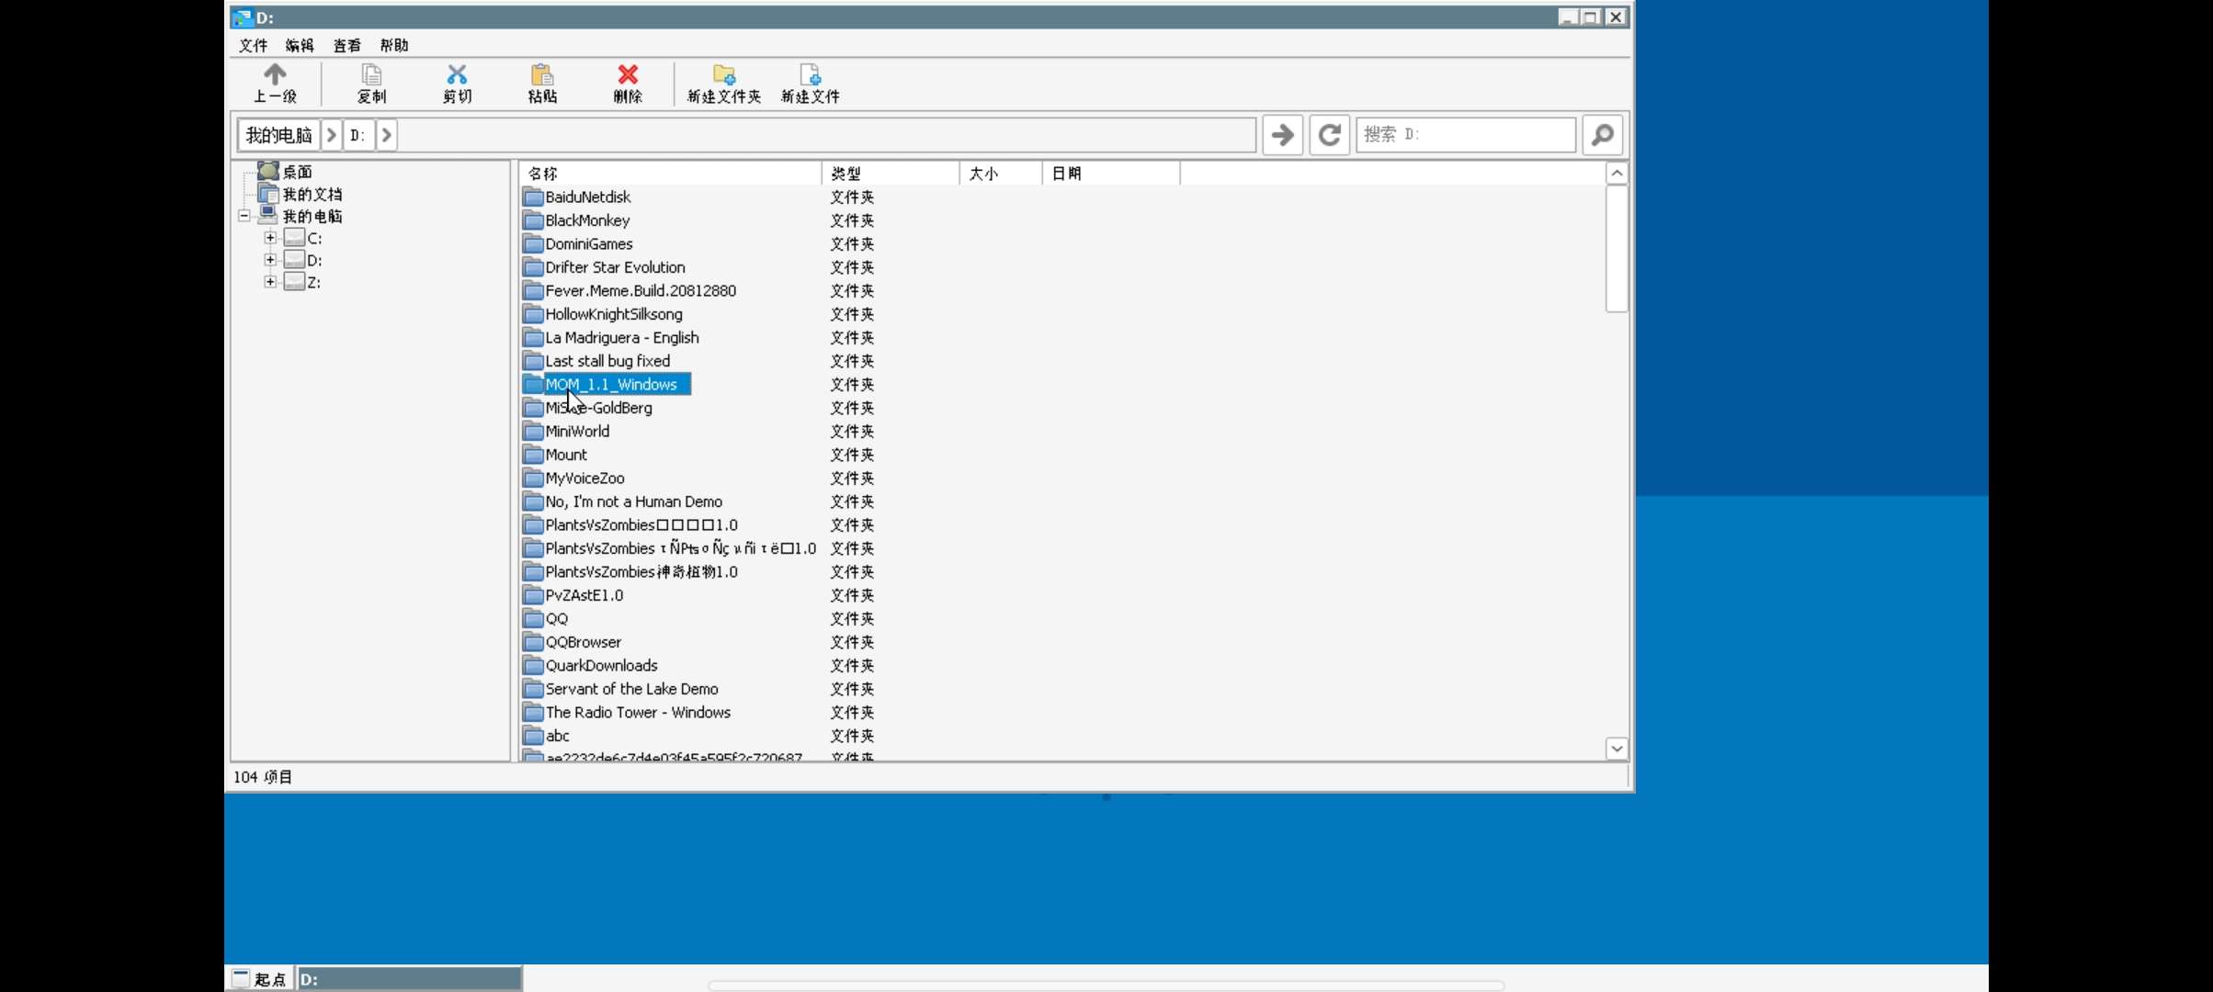Viewport: 2213px width, 992px height.
Task: Expand the Z: drive tree node
Action: coord(270,282)
